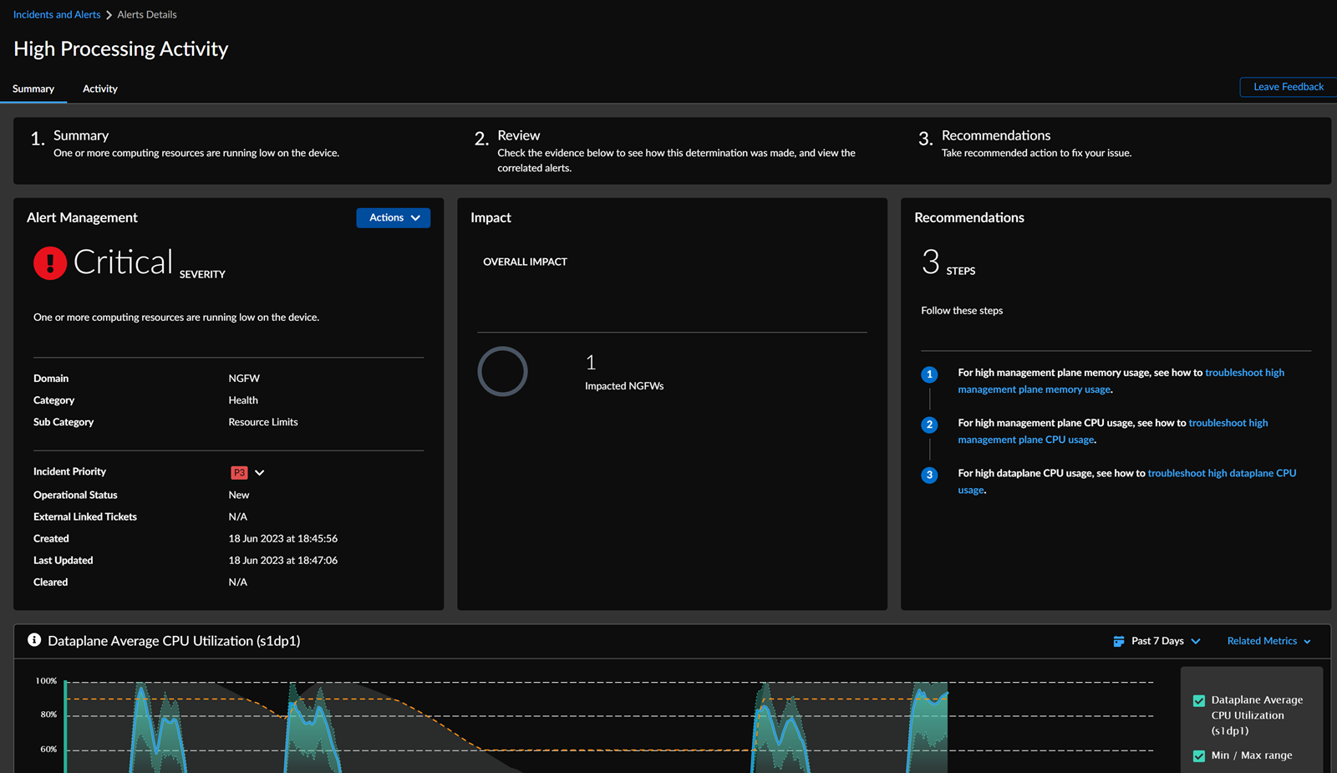Click the step 1 numbered circle in Recommendations
This screenshot has height=773, width=1337.
929,374
